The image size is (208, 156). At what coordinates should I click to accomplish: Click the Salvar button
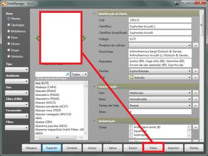tap(112, 148)
